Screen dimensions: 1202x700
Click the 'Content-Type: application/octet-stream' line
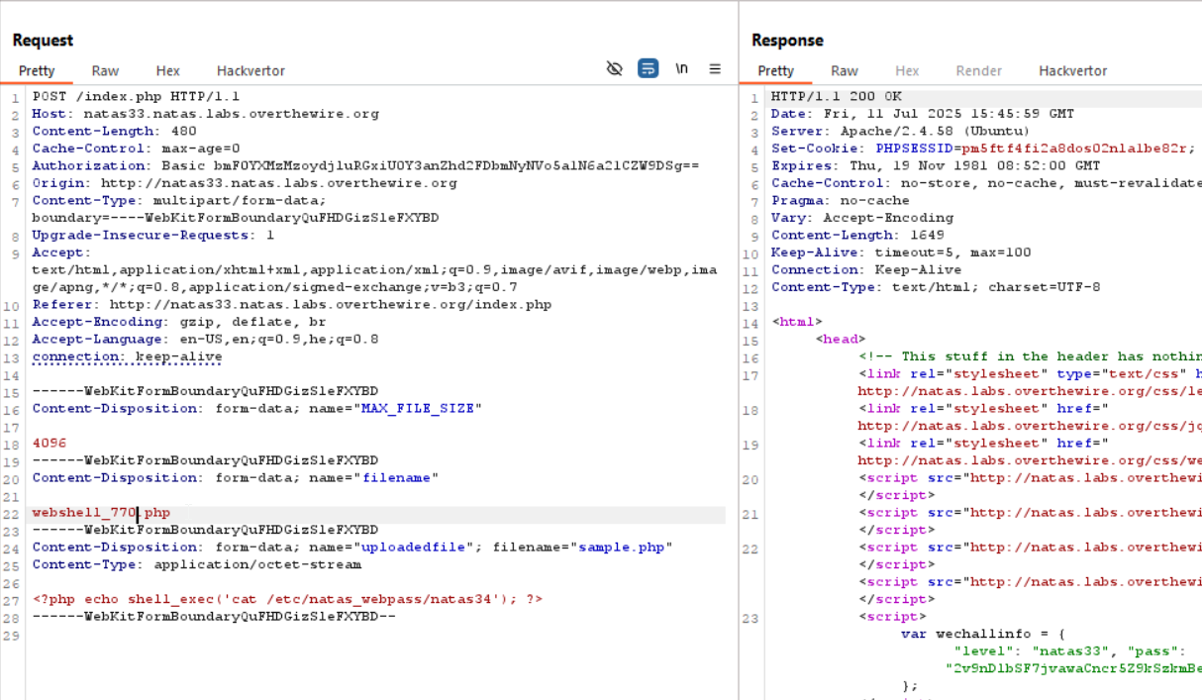click(197, 564)
